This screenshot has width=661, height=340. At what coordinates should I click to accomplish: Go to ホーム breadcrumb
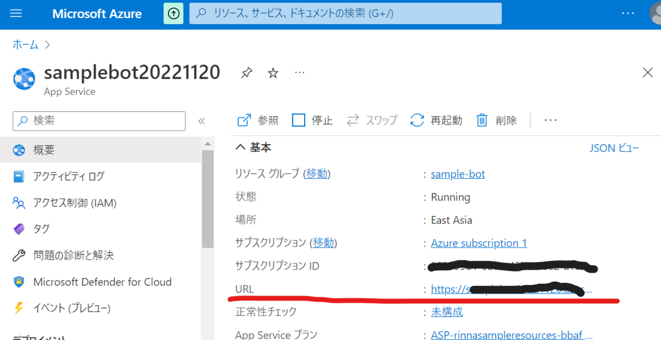[x=26, y=45]
